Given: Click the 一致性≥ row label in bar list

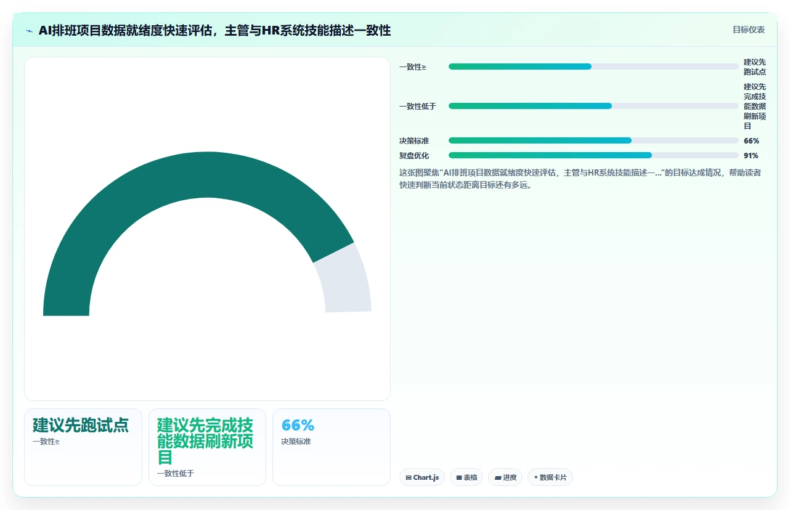Looking at the screenshot, I should (413, 67).
